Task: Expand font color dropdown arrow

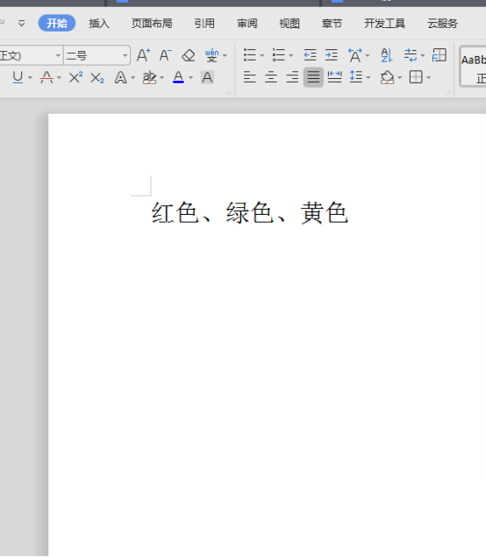Action: pyautogui.click(x=190, y=78)
